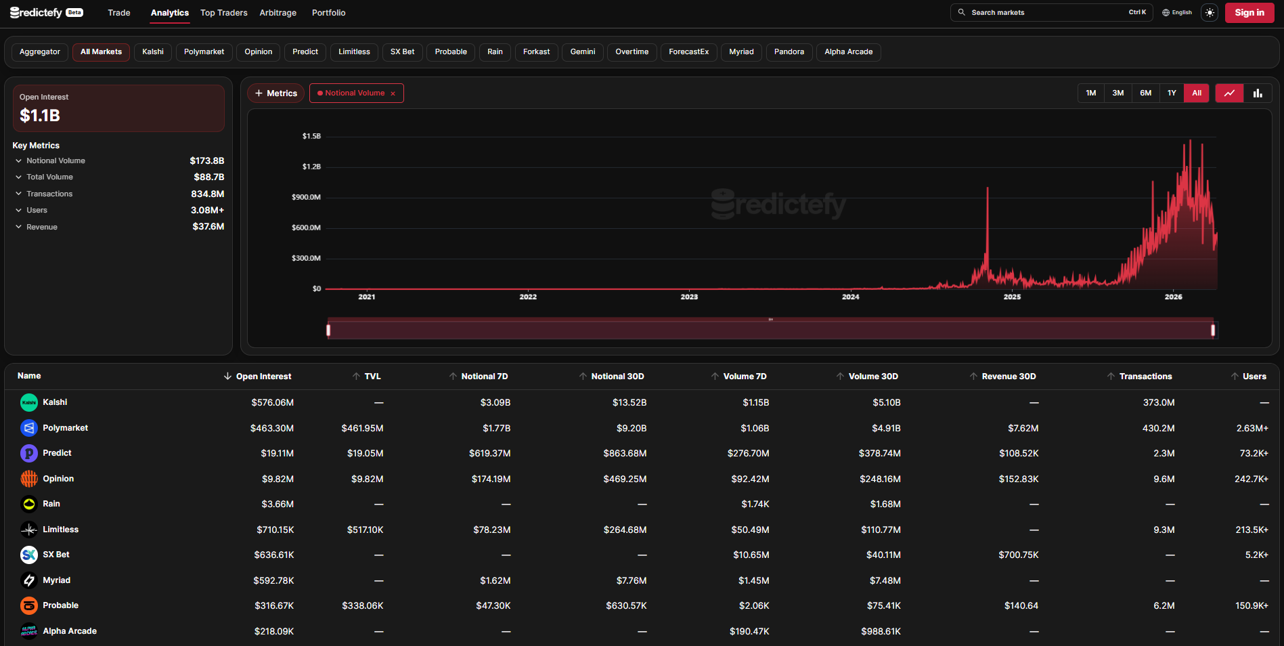
Task: Open the Myriad row name
Action: coord(57,580)
